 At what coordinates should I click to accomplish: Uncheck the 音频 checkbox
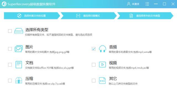pos(93,49)
